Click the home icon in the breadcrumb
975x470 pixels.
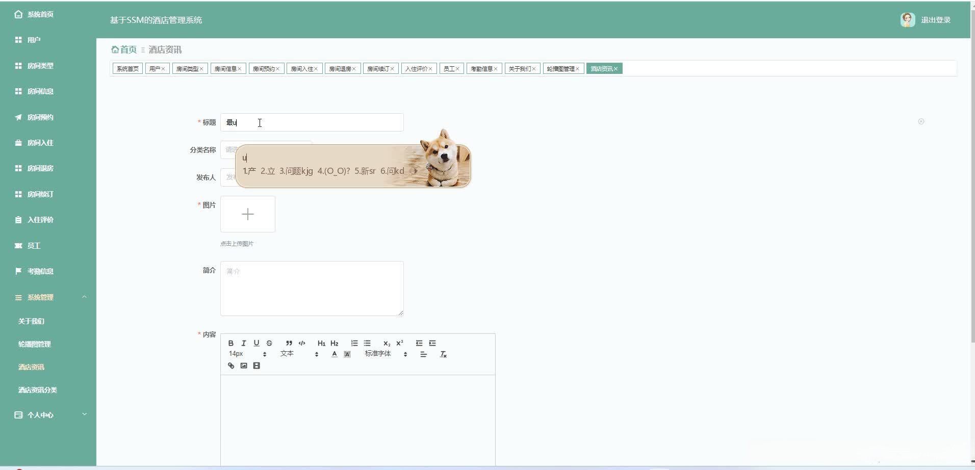(115, 49)
